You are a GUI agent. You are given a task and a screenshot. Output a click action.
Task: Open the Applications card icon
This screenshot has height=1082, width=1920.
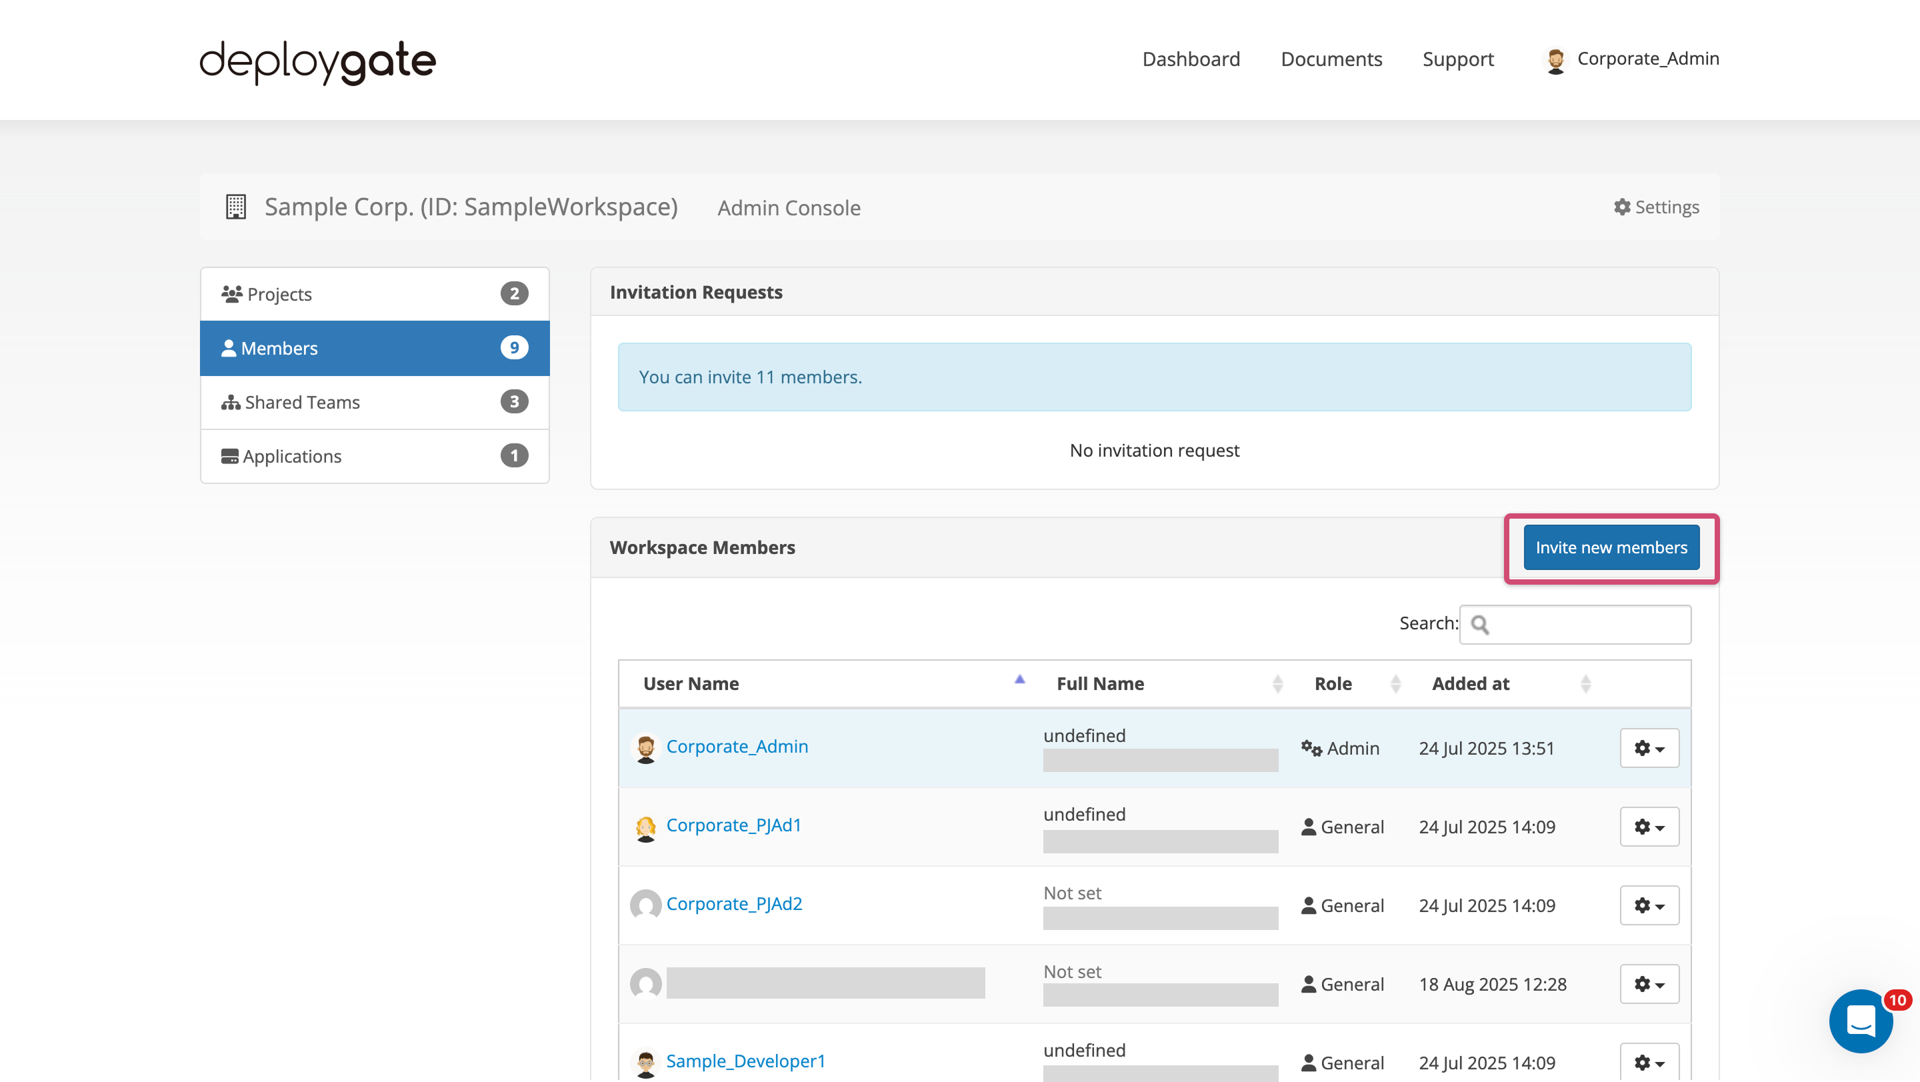[x=230, y=455]
